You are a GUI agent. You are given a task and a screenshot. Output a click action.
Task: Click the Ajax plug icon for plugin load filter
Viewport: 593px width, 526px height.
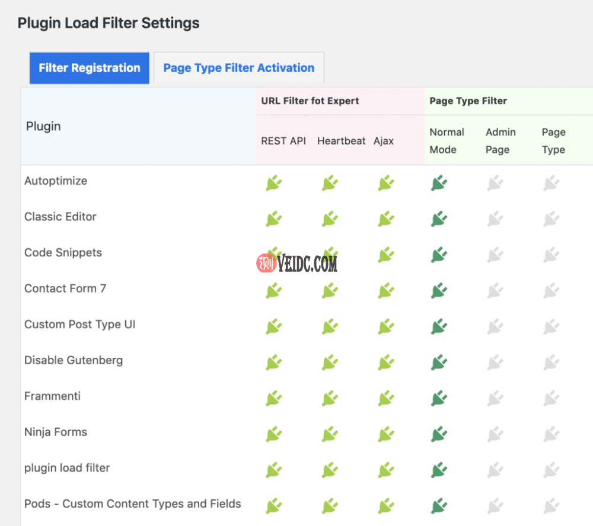coord(385,470)
